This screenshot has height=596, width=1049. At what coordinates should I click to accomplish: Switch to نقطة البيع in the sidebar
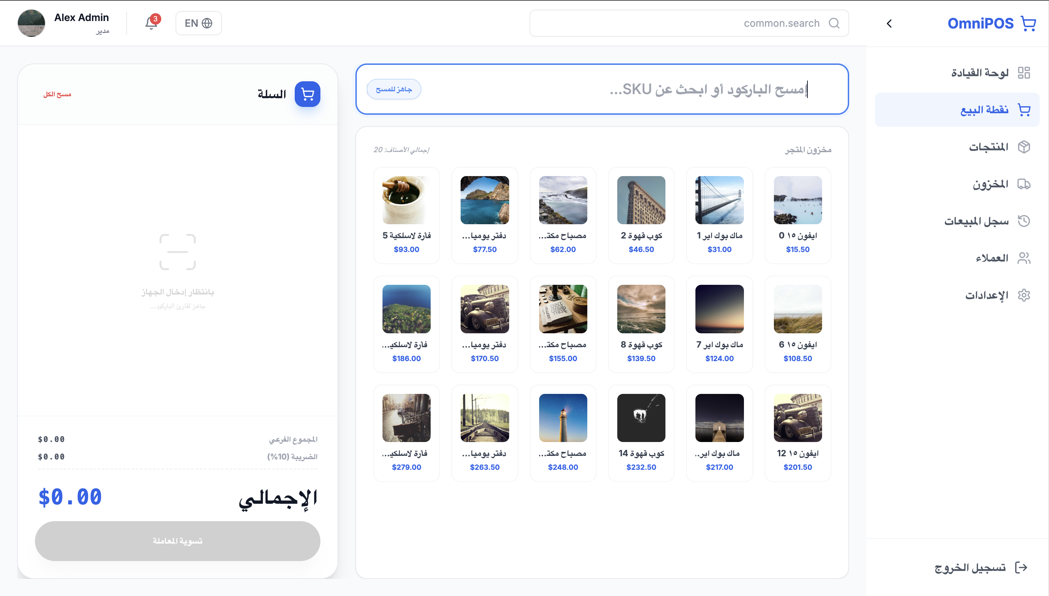pos(985,109)
